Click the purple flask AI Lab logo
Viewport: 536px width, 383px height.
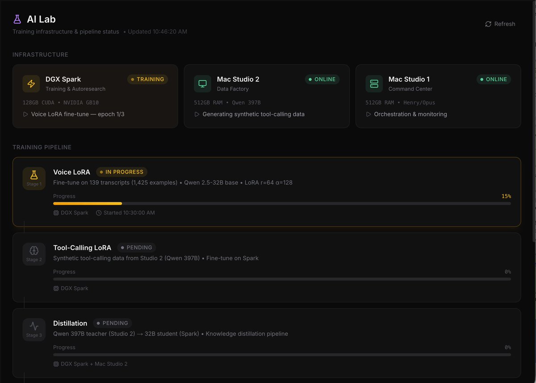17,19
